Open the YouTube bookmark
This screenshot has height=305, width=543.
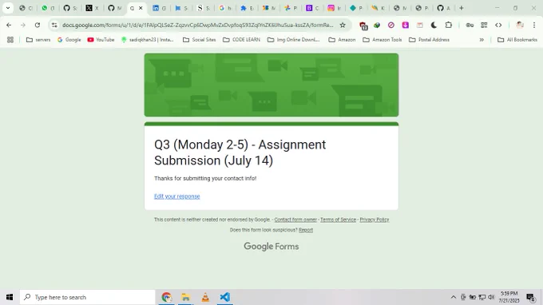point(101,40)
